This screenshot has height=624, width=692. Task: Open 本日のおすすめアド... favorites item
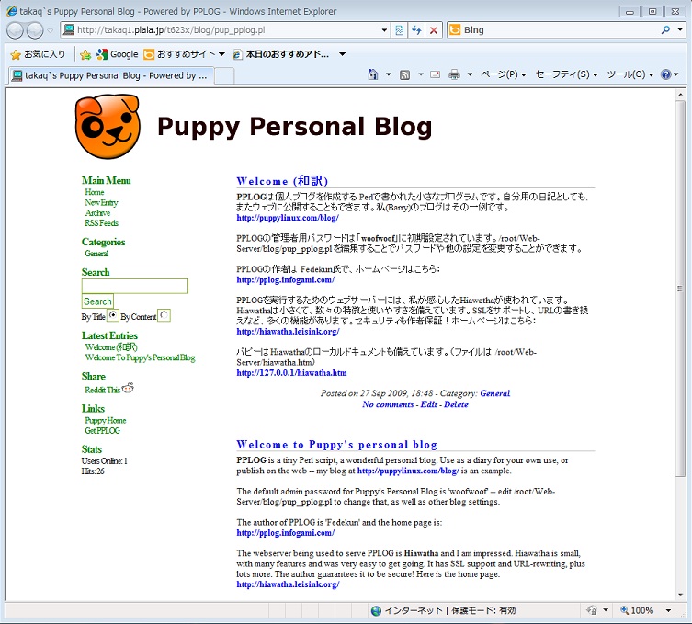tap(281, 54)
